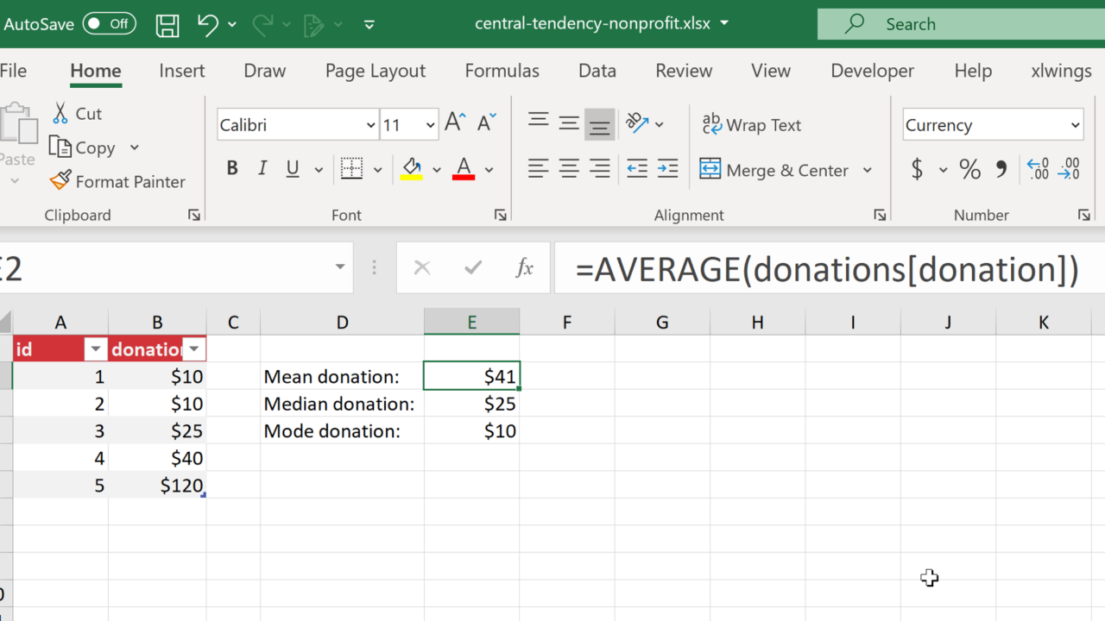Toggle Bold formatting
The height and width of the screenshot is (621, 1105).
[232, 169]
